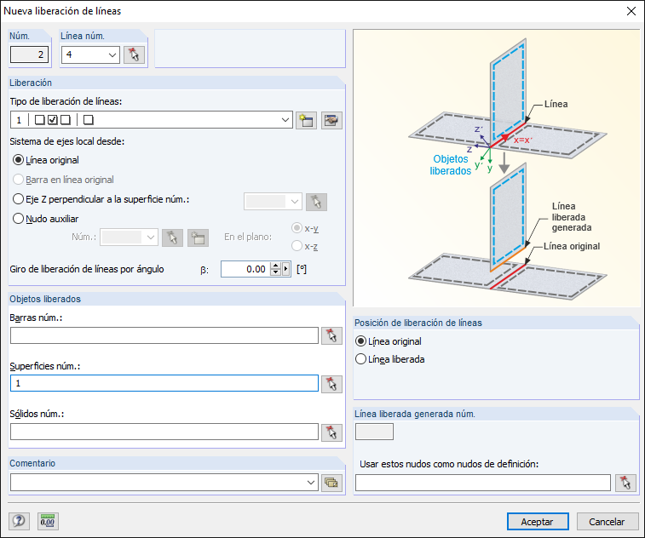Click β angle value field 0.00
Screen dimensions: 645x538
pyautogui.click(x=245, y=269)
